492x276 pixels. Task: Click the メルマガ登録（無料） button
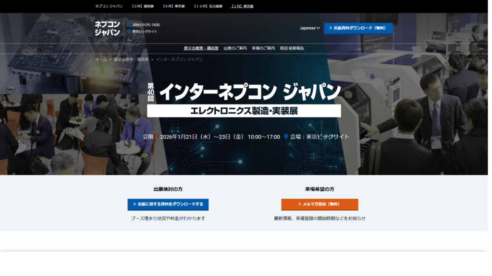click(320, 204)
